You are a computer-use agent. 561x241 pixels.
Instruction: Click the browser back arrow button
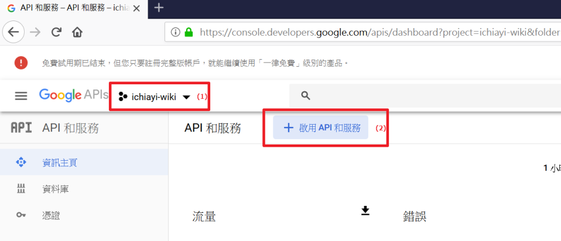[x=13, y=32]
